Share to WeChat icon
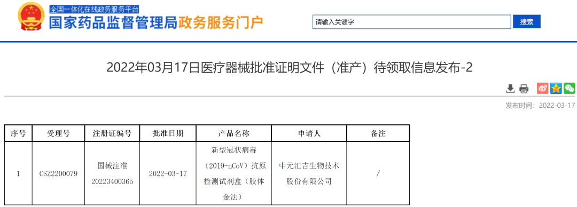577x207 pixels. tap(570, 88)
